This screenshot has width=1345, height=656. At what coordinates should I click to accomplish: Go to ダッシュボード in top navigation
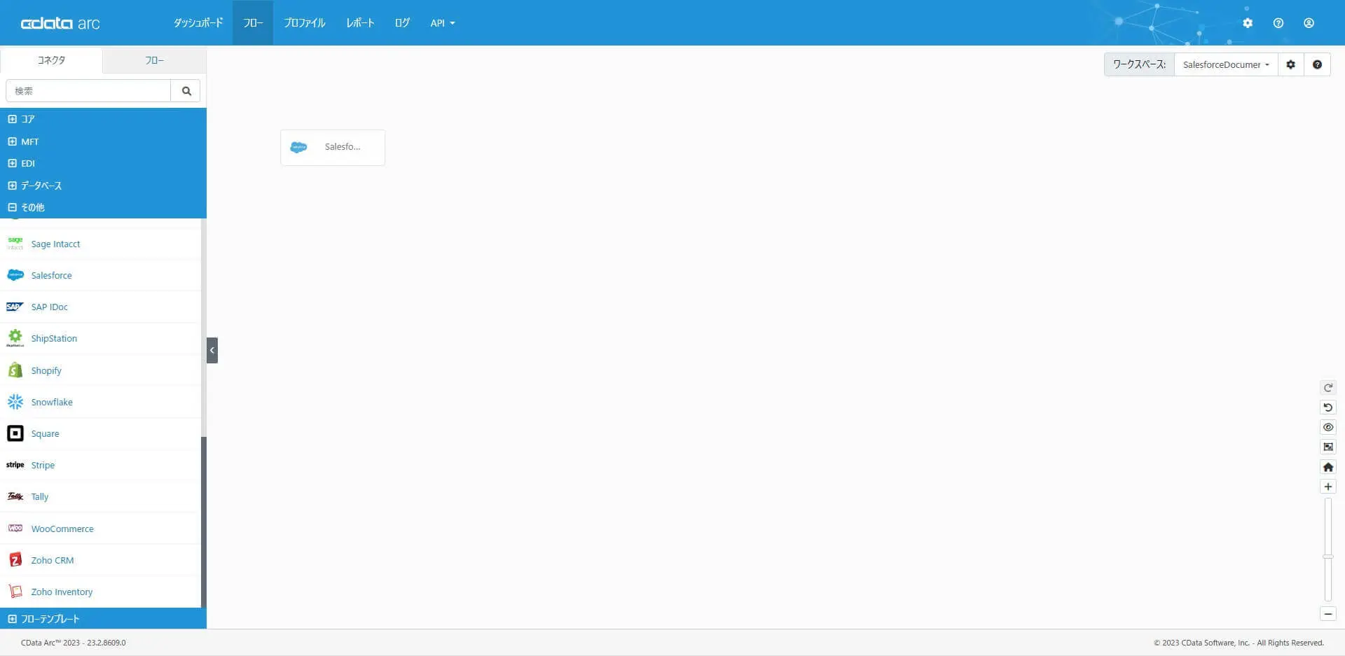(198, 23)
